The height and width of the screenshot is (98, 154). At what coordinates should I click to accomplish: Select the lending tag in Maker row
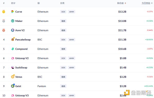coord(63,21)
